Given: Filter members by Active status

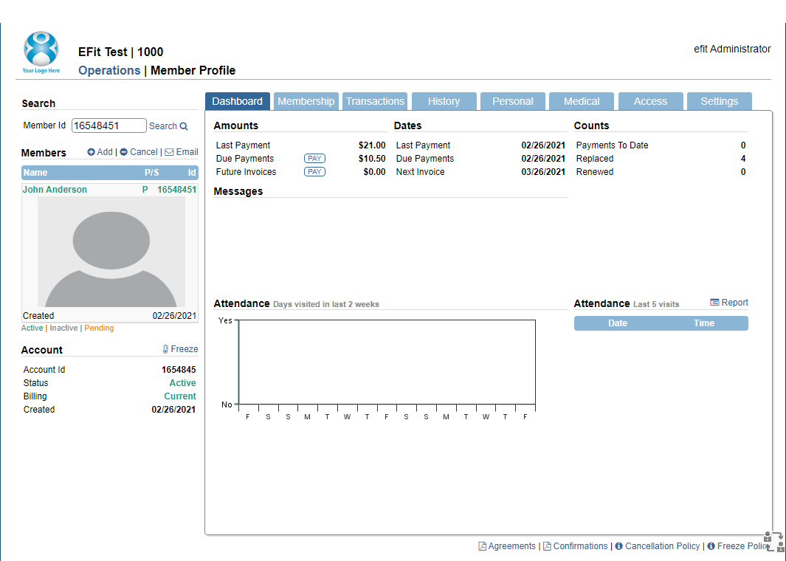Looking at the screenshot, I should 32,328.
